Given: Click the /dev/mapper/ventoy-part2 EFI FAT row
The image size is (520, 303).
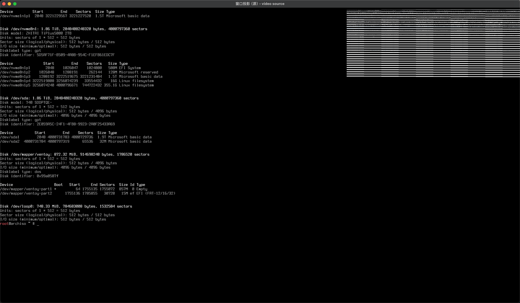Looking at the screenshot, I should click(x=88, y=194).
